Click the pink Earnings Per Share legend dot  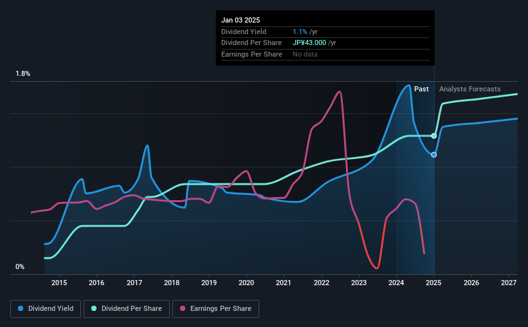[x=183, y=308]
